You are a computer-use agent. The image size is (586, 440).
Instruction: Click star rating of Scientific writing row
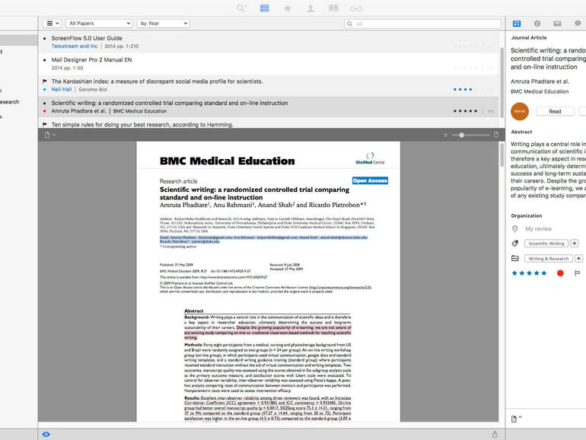(465, 111)
